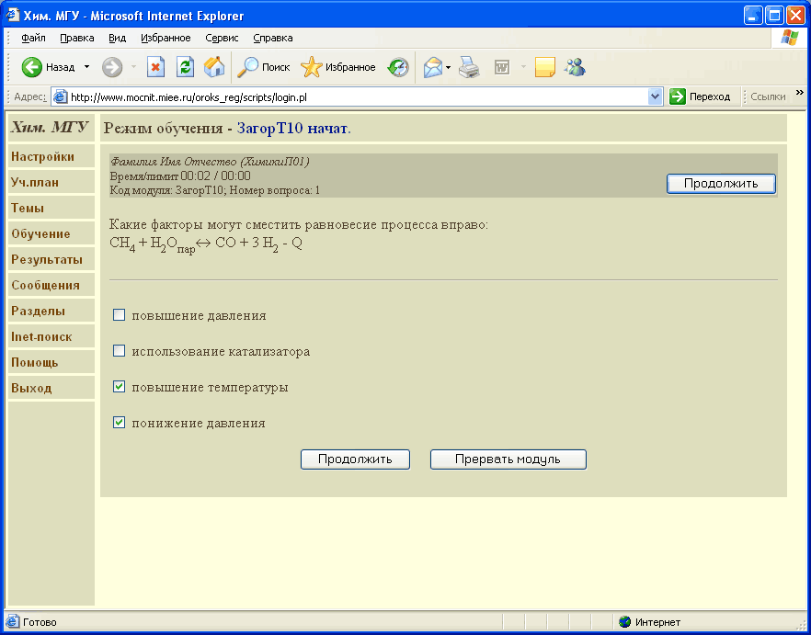Expand the Back button history dropdown
Viewport: 811px width, 635px height.
86,67
